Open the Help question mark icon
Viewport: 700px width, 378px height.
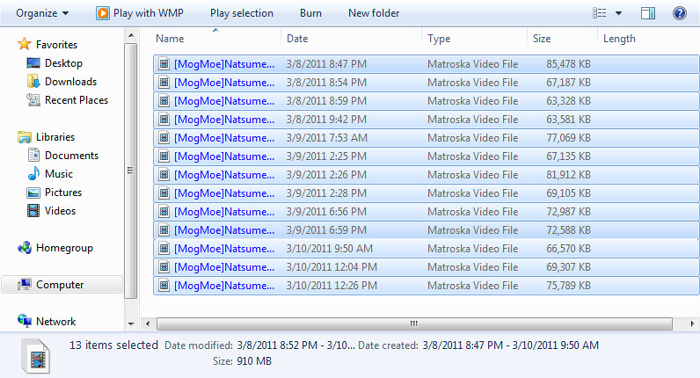(x=680, y=13)
